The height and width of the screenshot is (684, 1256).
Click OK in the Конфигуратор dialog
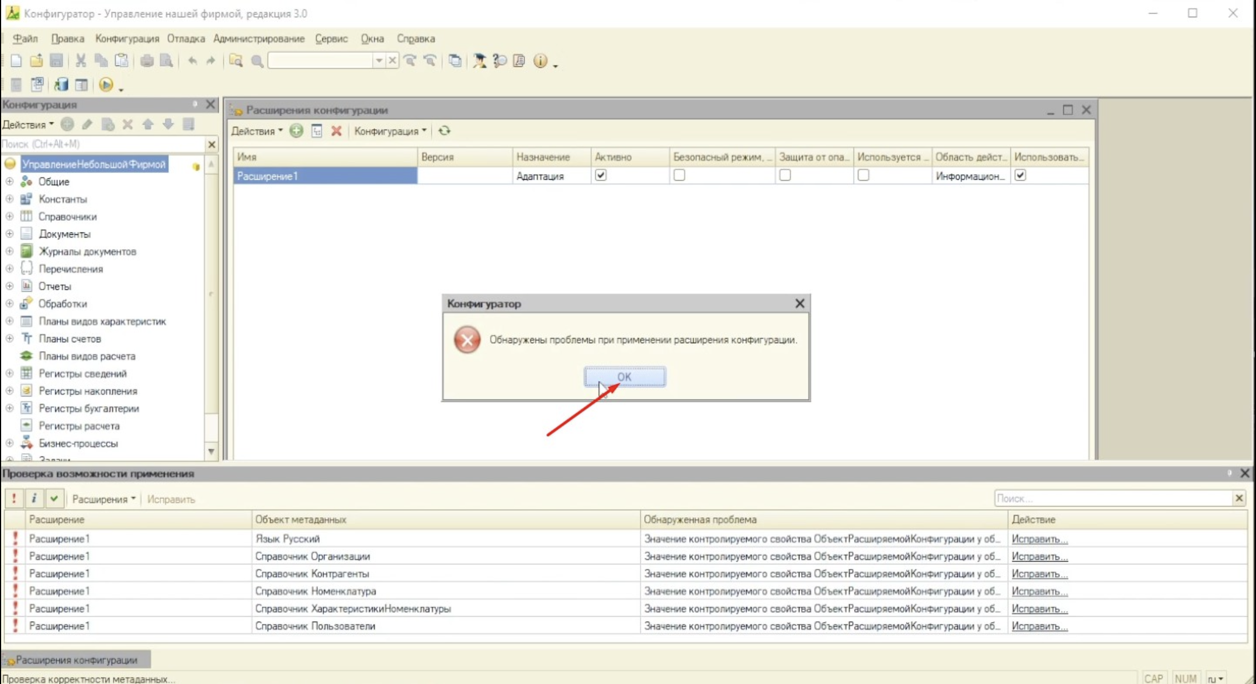[x=625, y=377]
